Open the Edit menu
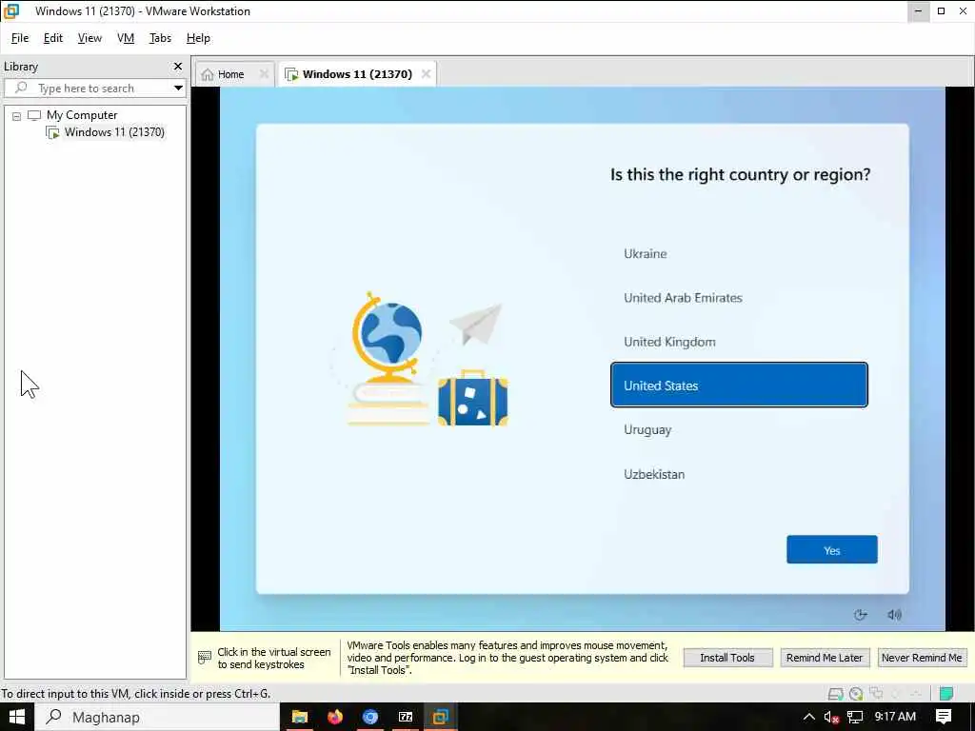 pyautogui.click(x=53, y=38)
